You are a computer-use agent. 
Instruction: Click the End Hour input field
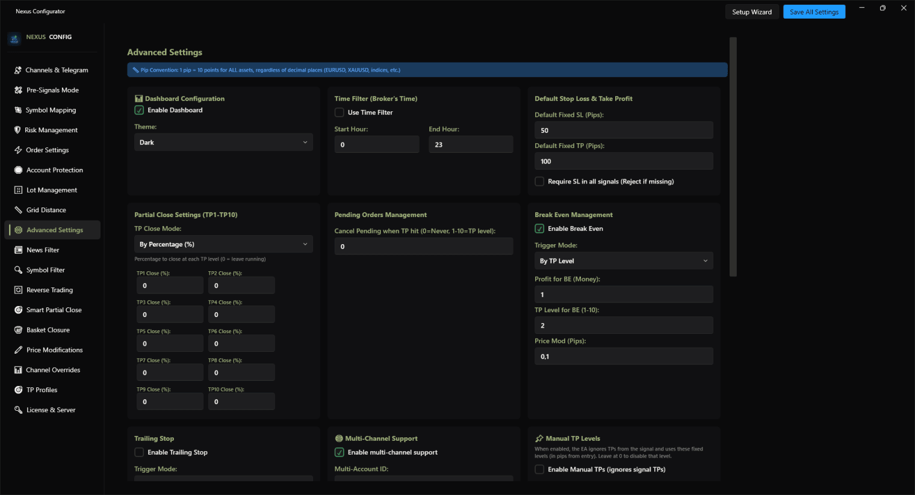(x=471, y=144)
